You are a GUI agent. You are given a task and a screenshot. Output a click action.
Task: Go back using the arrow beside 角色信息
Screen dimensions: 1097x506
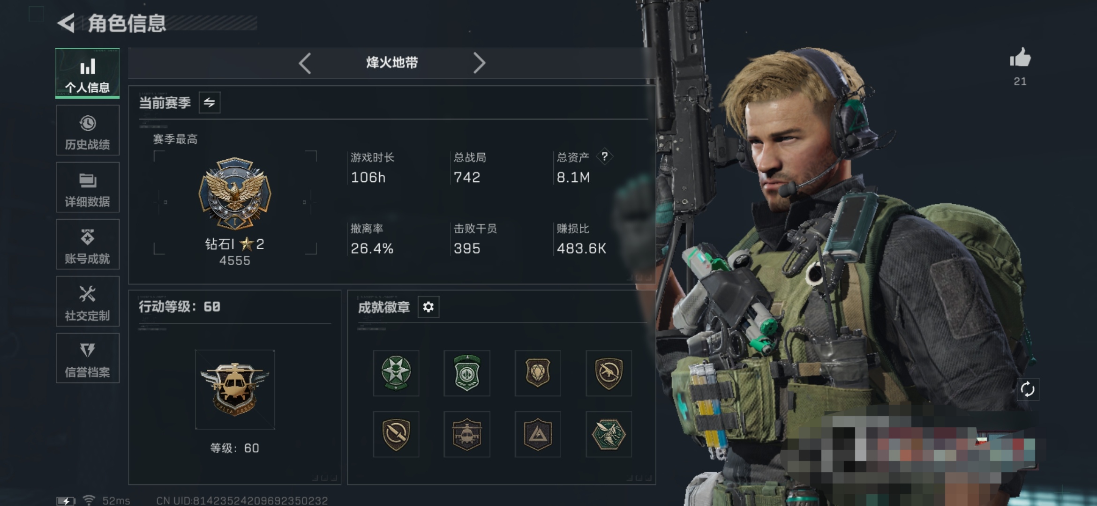tap(66, 23)
